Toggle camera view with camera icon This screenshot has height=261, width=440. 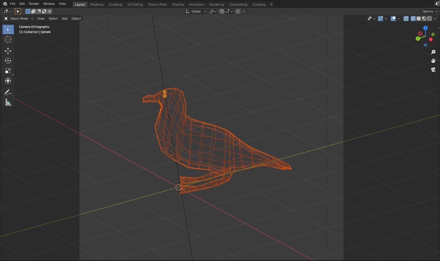[x=433, y=70]
